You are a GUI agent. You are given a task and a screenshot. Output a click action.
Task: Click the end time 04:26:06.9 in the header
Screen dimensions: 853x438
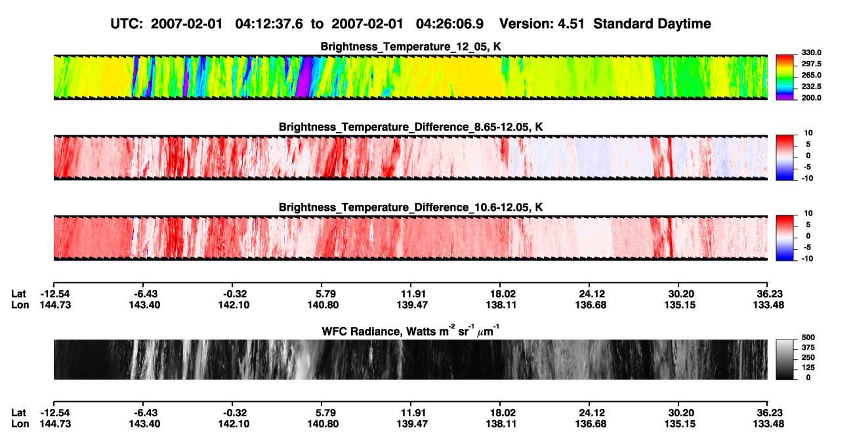click(x=450, y=24)
